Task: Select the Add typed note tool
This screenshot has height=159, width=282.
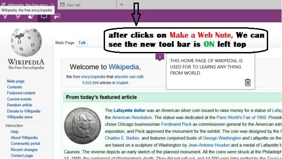Action: (44, 17)
